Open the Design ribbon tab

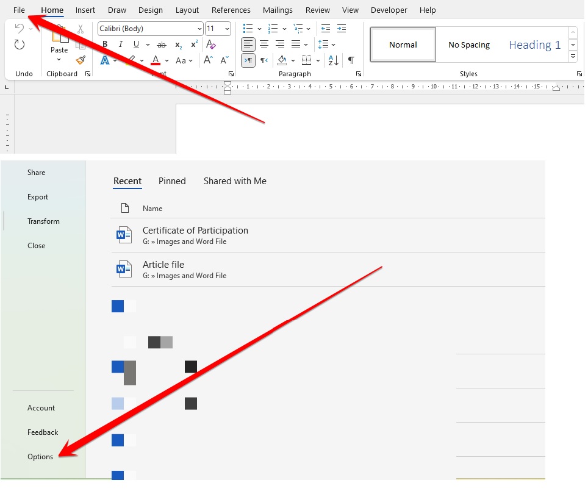(151, 10)
